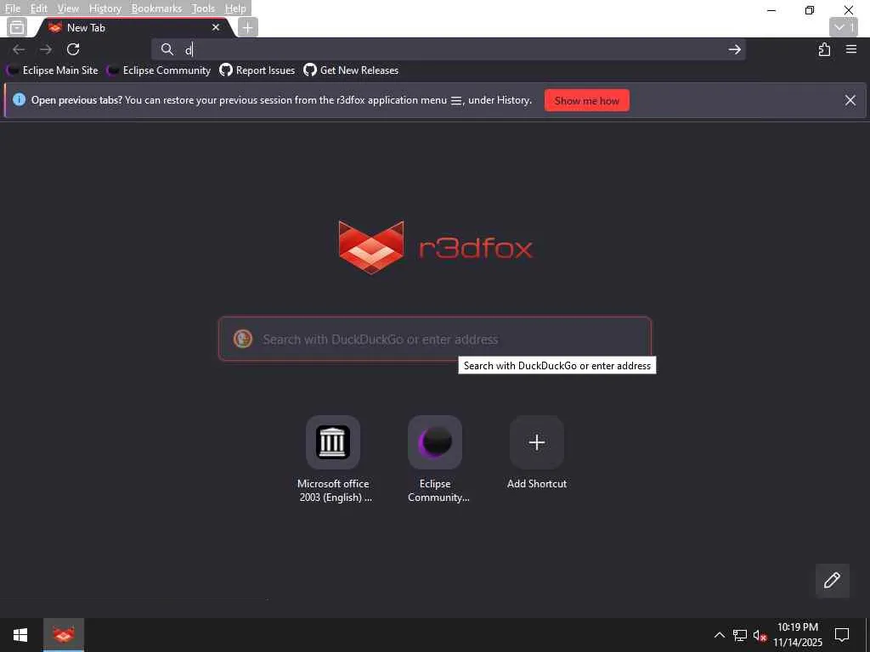Image resolution: width=870 pixels, height=652 pixels.
Task: Open the Tools menu
Action: (x=203, y=8)
